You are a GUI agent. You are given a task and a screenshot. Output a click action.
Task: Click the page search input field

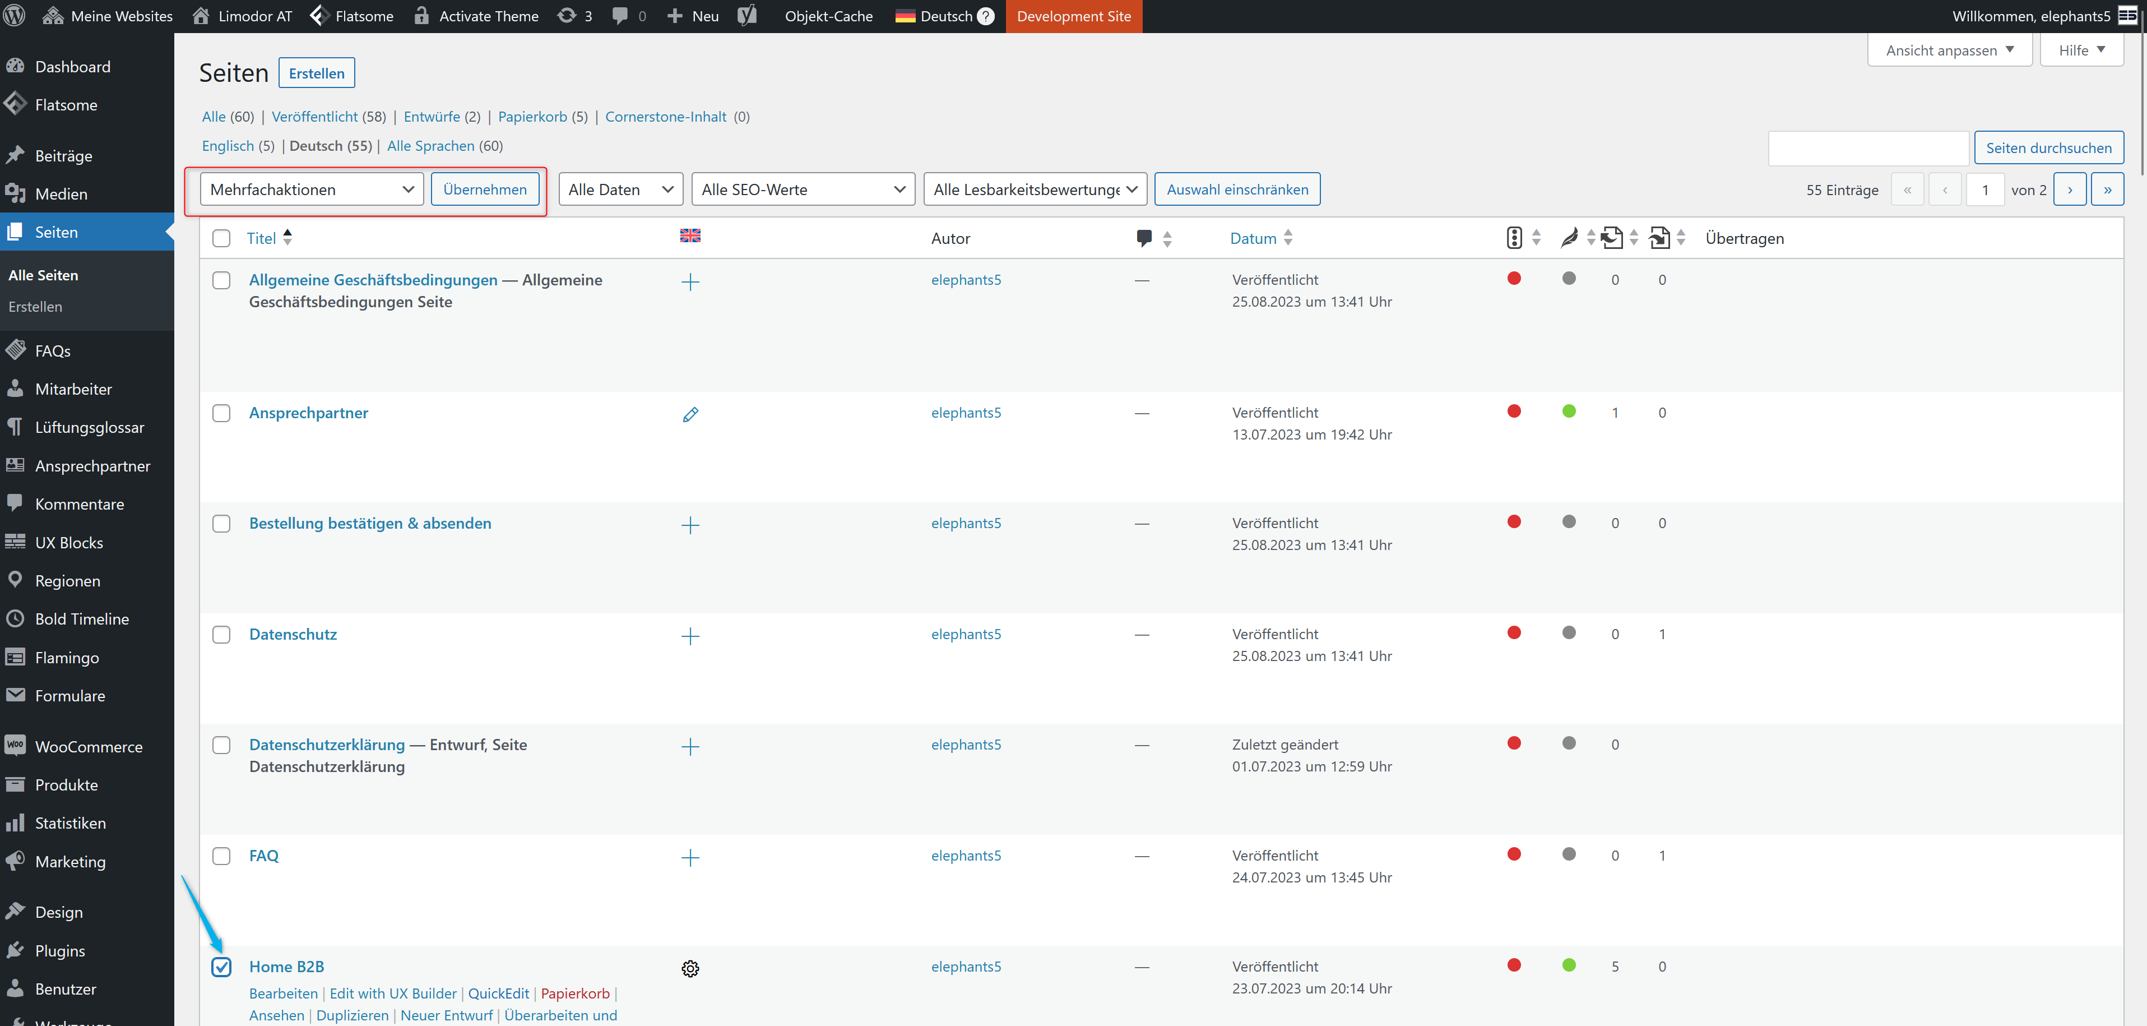point(1868,147)
